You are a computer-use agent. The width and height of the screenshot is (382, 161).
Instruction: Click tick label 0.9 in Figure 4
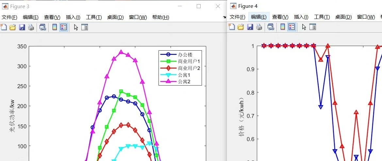pos(251,69)
